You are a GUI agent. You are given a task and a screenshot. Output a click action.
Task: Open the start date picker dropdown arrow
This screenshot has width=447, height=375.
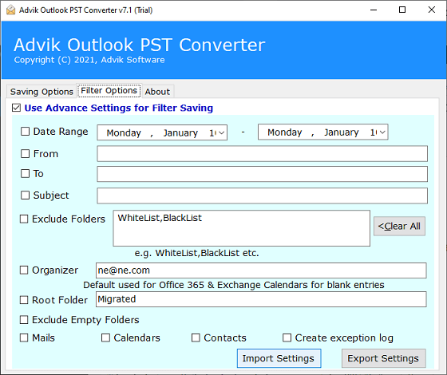pos(222,132)
